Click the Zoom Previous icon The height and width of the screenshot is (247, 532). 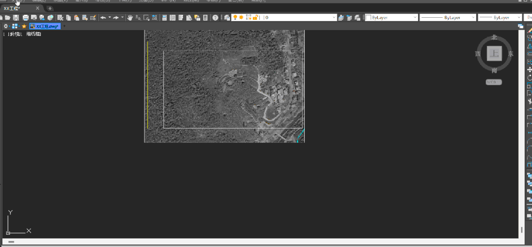[154, 18]
